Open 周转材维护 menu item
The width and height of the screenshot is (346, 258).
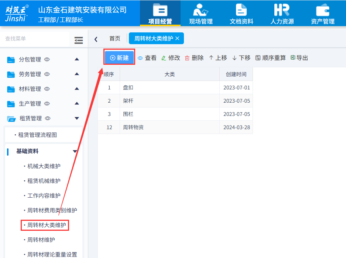coord(41,240)
